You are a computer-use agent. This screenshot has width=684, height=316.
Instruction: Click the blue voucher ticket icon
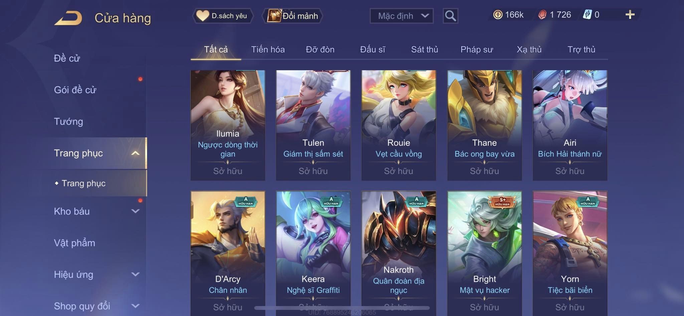(x=587, y=15)
